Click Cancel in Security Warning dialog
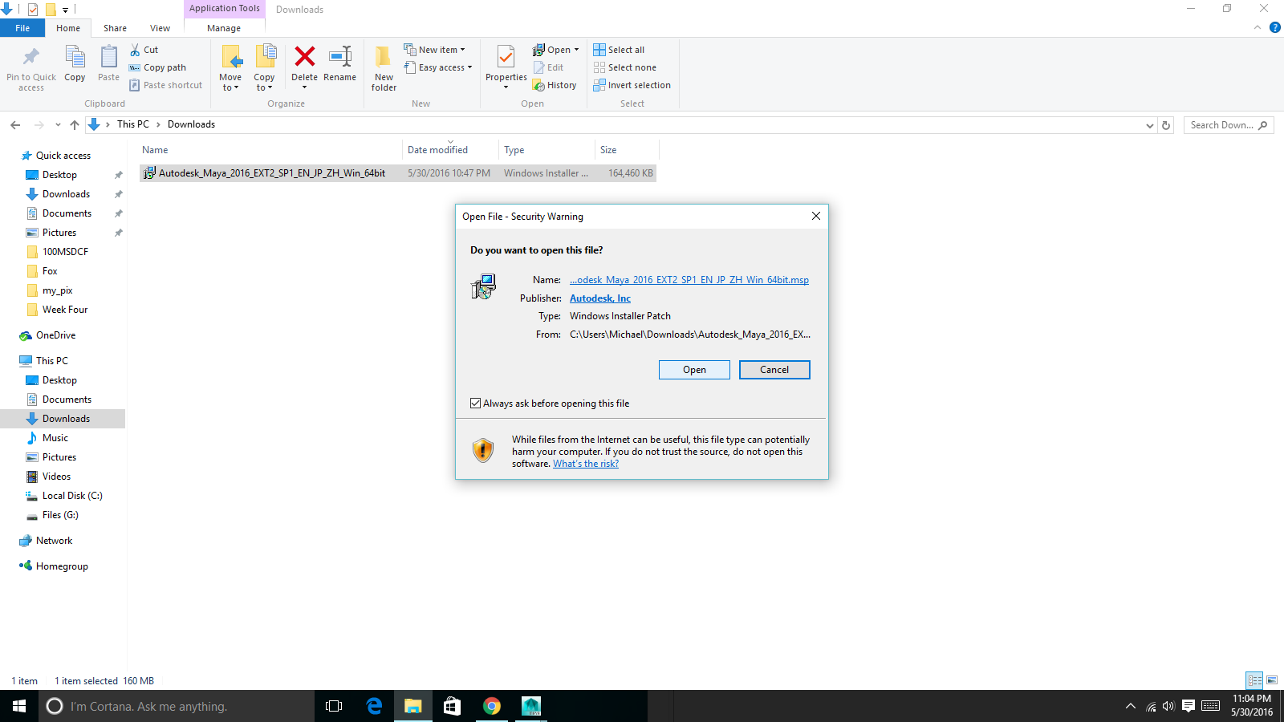Screen dimensions: 1284x722 pyautogui.click(x=774, y=370)
